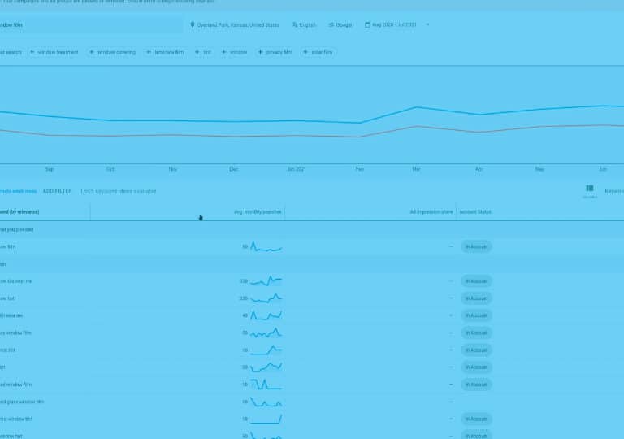This screenshot has width=624, height=439.
Task: Click the search network icon beside Google
Action: click(331, 25)
